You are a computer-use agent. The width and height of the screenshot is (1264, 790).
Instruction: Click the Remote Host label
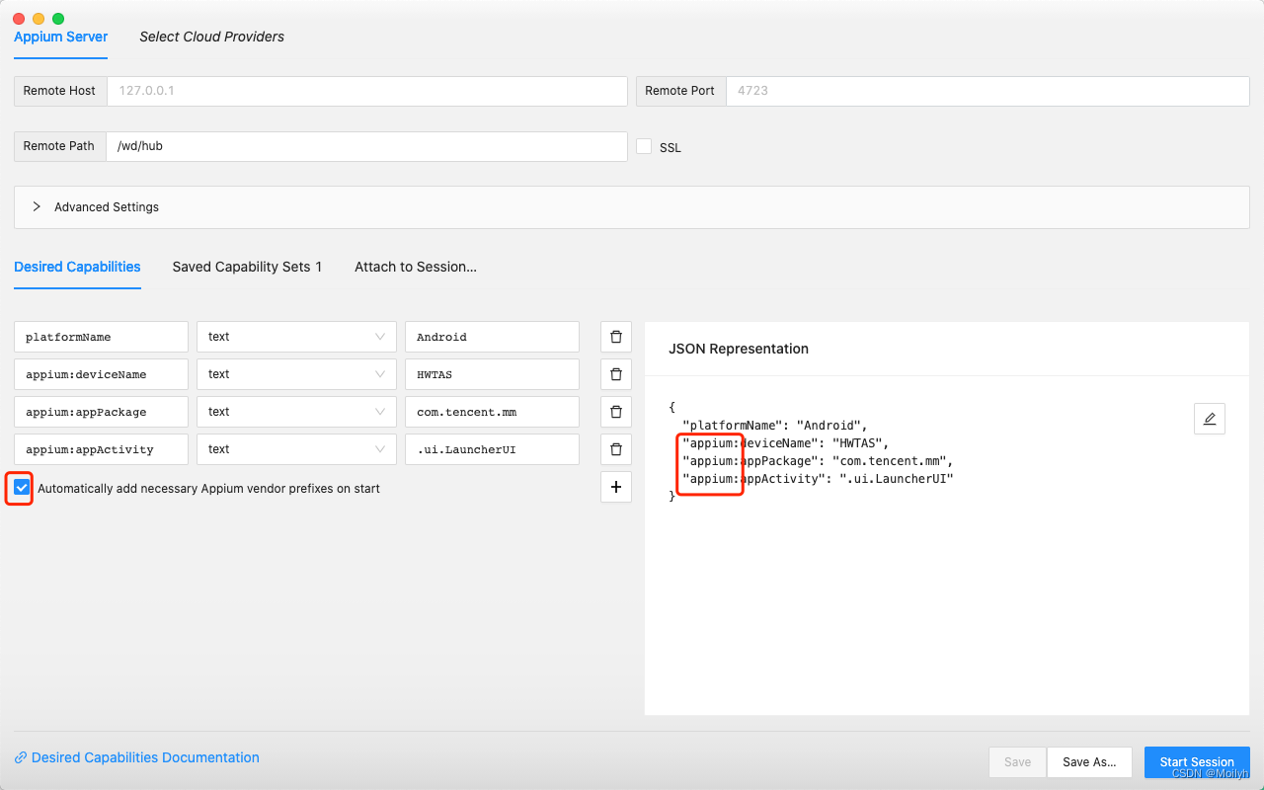59,91
